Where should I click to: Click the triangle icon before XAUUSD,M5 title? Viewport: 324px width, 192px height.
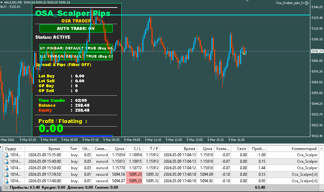(2, 3)
